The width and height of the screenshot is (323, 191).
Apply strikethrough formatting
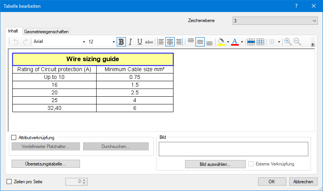(x=149, y=42)
